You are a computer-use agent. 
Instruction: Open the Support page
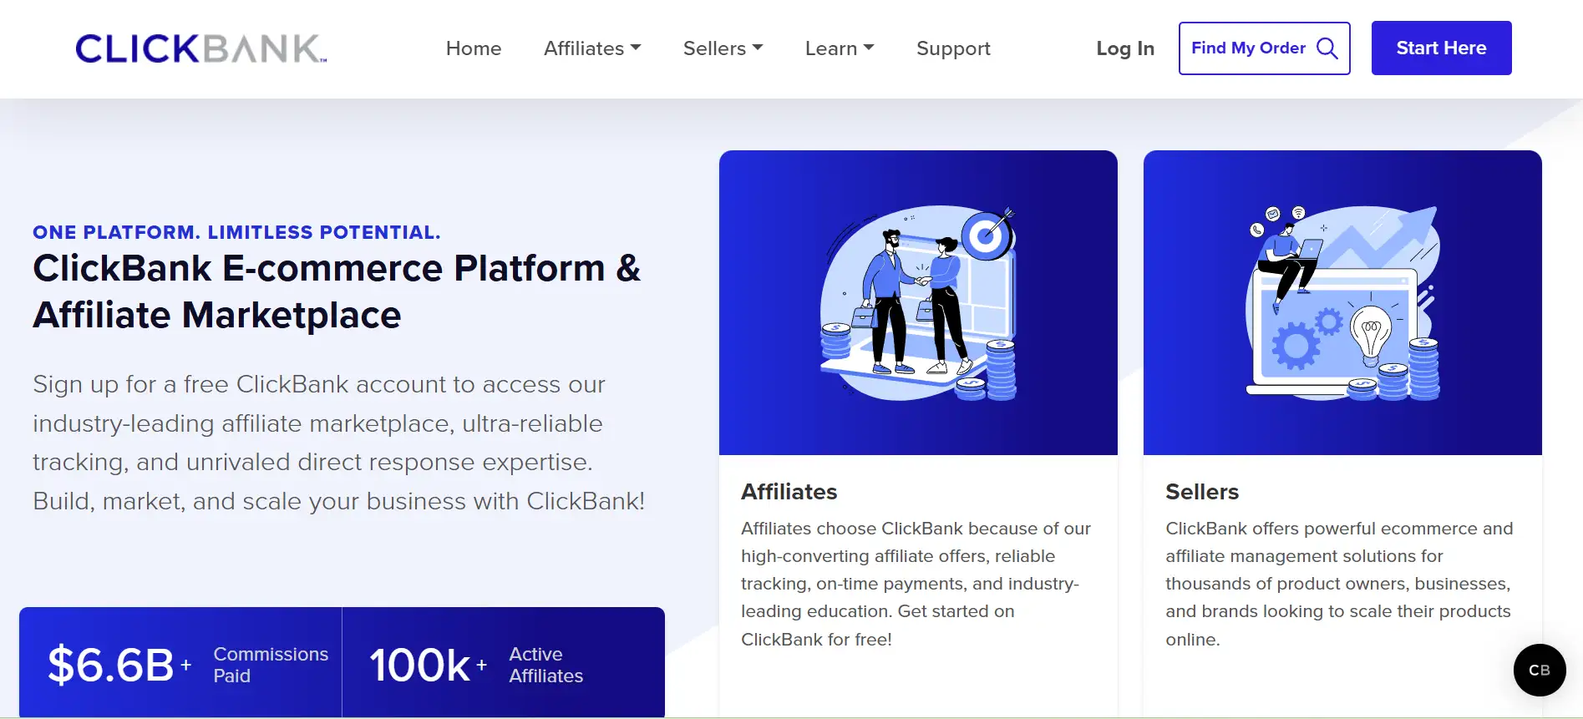[x=953, y=48]
